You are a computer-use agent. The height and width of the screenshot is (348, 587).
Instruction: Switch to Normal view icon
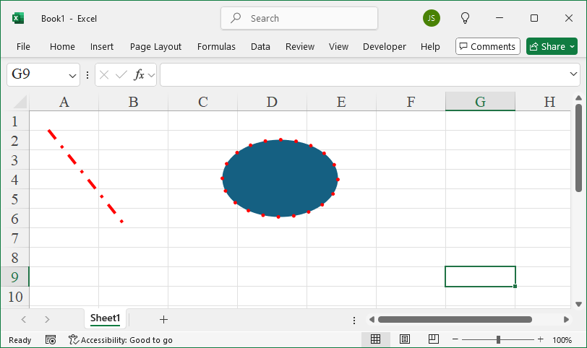[375, 339]
